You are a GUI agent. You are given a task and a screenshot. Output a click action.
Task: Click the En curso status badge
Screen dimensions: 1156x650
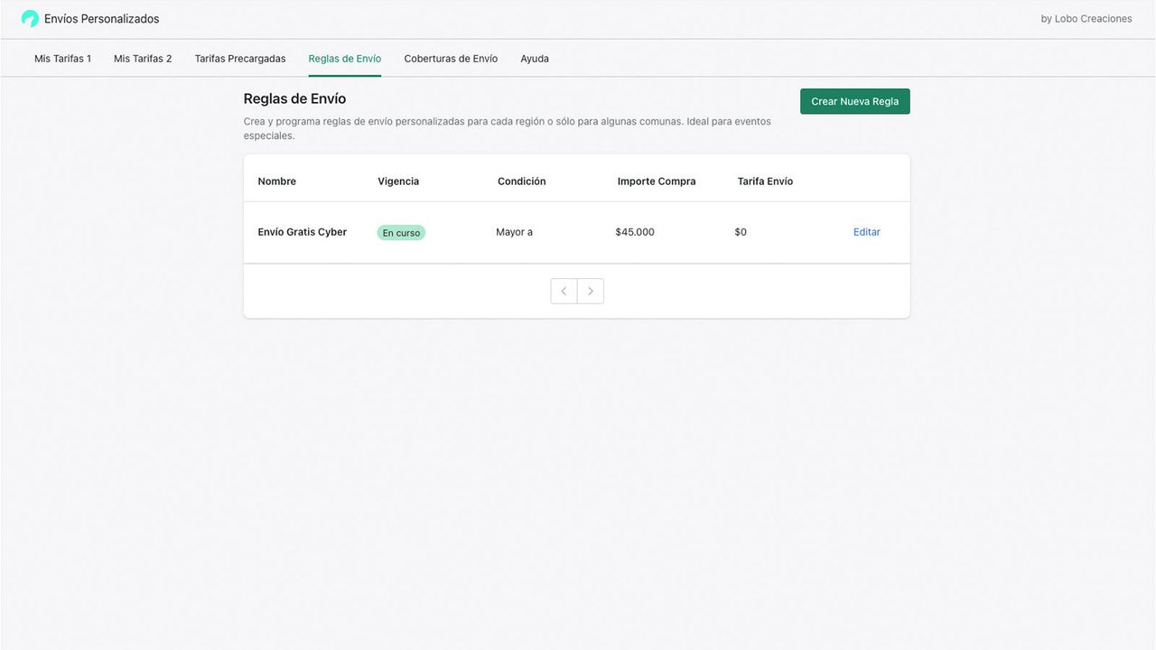tap(401, 232)
